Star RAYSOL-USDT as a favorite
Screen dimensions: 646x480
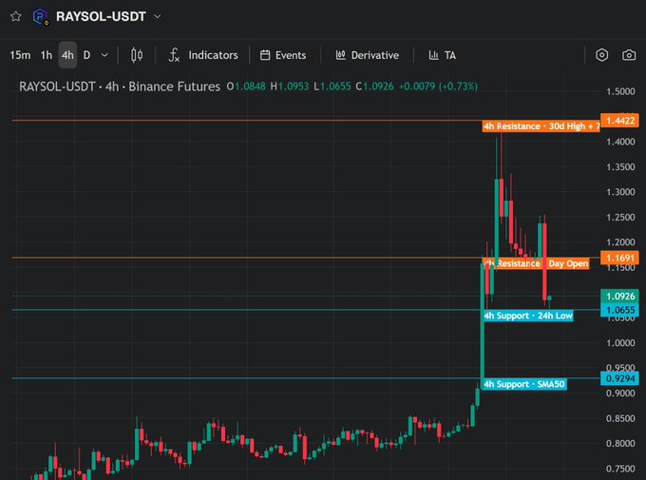15,16
